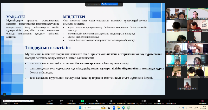Click the React (Отреагировать) icon
The height and width of the screenshot is (110, 208).
point(71,101)
